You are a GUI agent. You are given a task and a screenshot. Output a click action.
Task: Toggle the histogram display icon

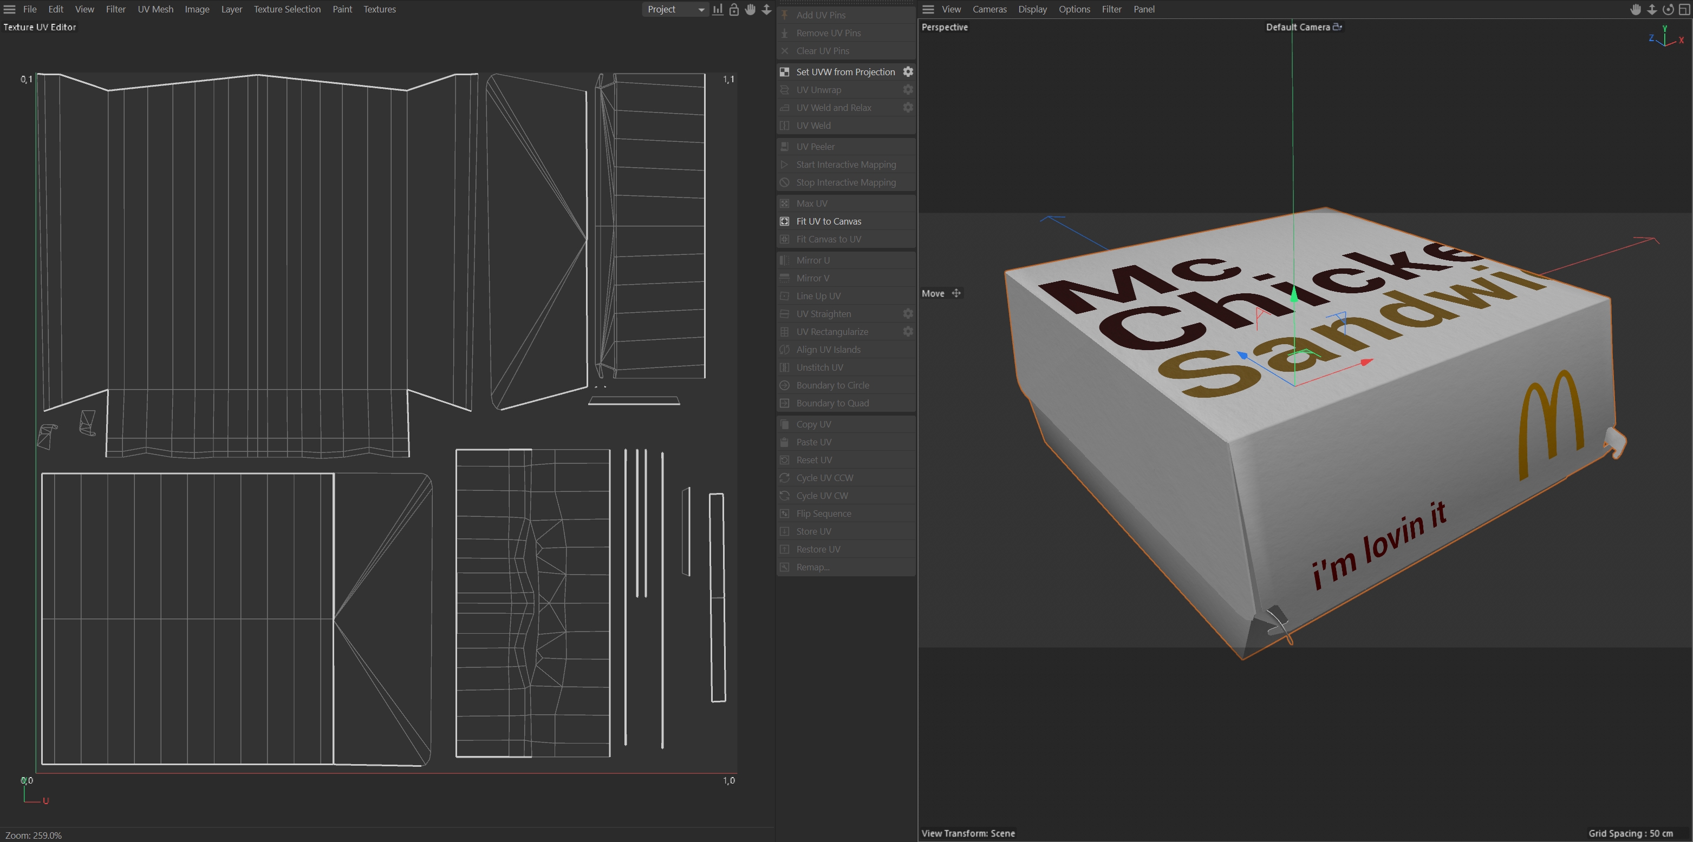[717, 9]
